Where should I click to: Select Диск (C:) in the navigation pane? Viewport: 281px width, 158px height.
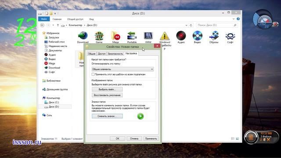pyautogui.click(x=54, y=102)
